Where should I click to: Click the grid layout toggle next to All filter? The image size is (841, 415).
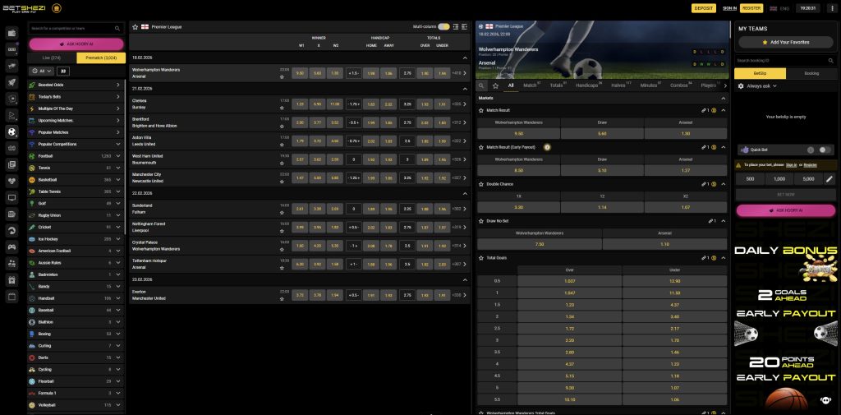tap(62, 71)
